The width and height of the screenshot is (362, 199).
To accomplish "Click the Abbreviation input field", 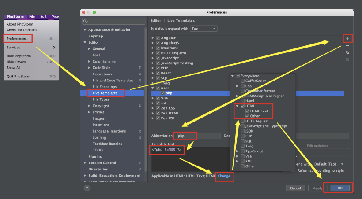I will click(198, 136).
